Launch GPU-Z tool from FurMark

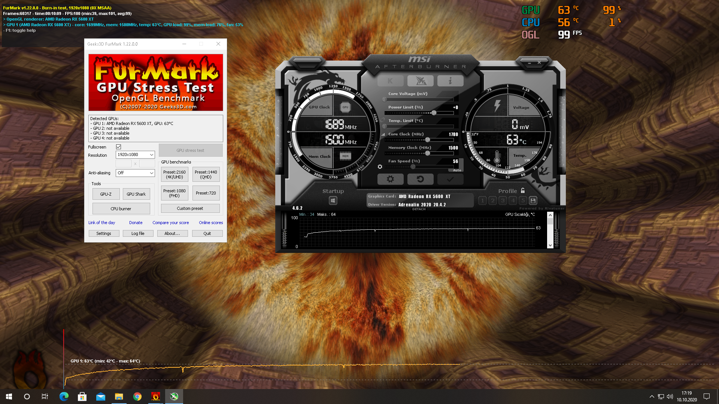(106, 194)
